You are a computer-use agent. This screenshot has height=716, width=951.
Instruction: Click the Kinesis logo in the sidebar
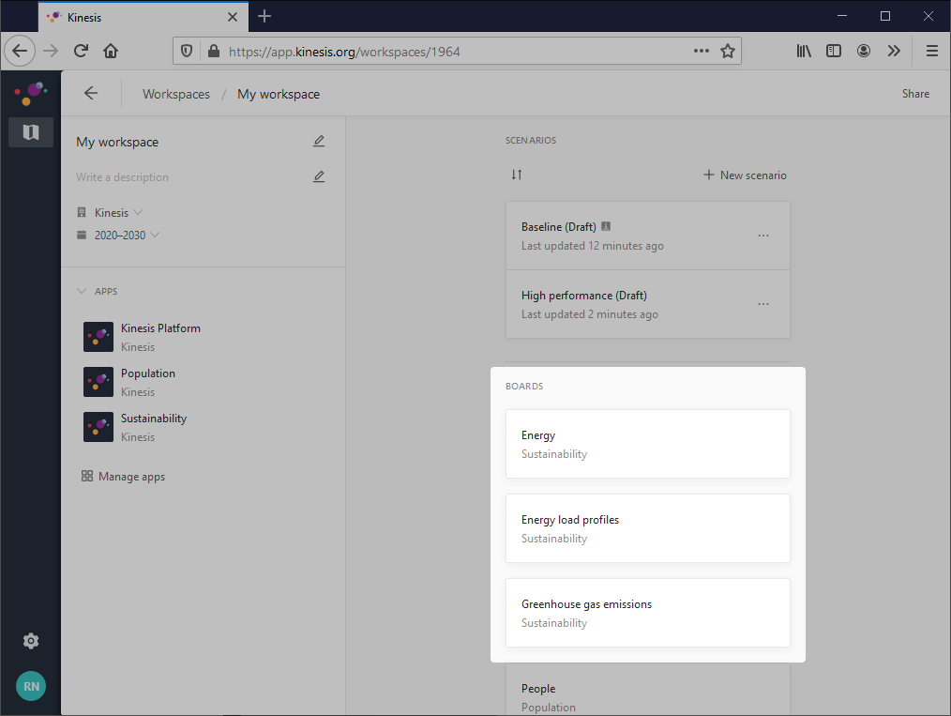point(30,94)
